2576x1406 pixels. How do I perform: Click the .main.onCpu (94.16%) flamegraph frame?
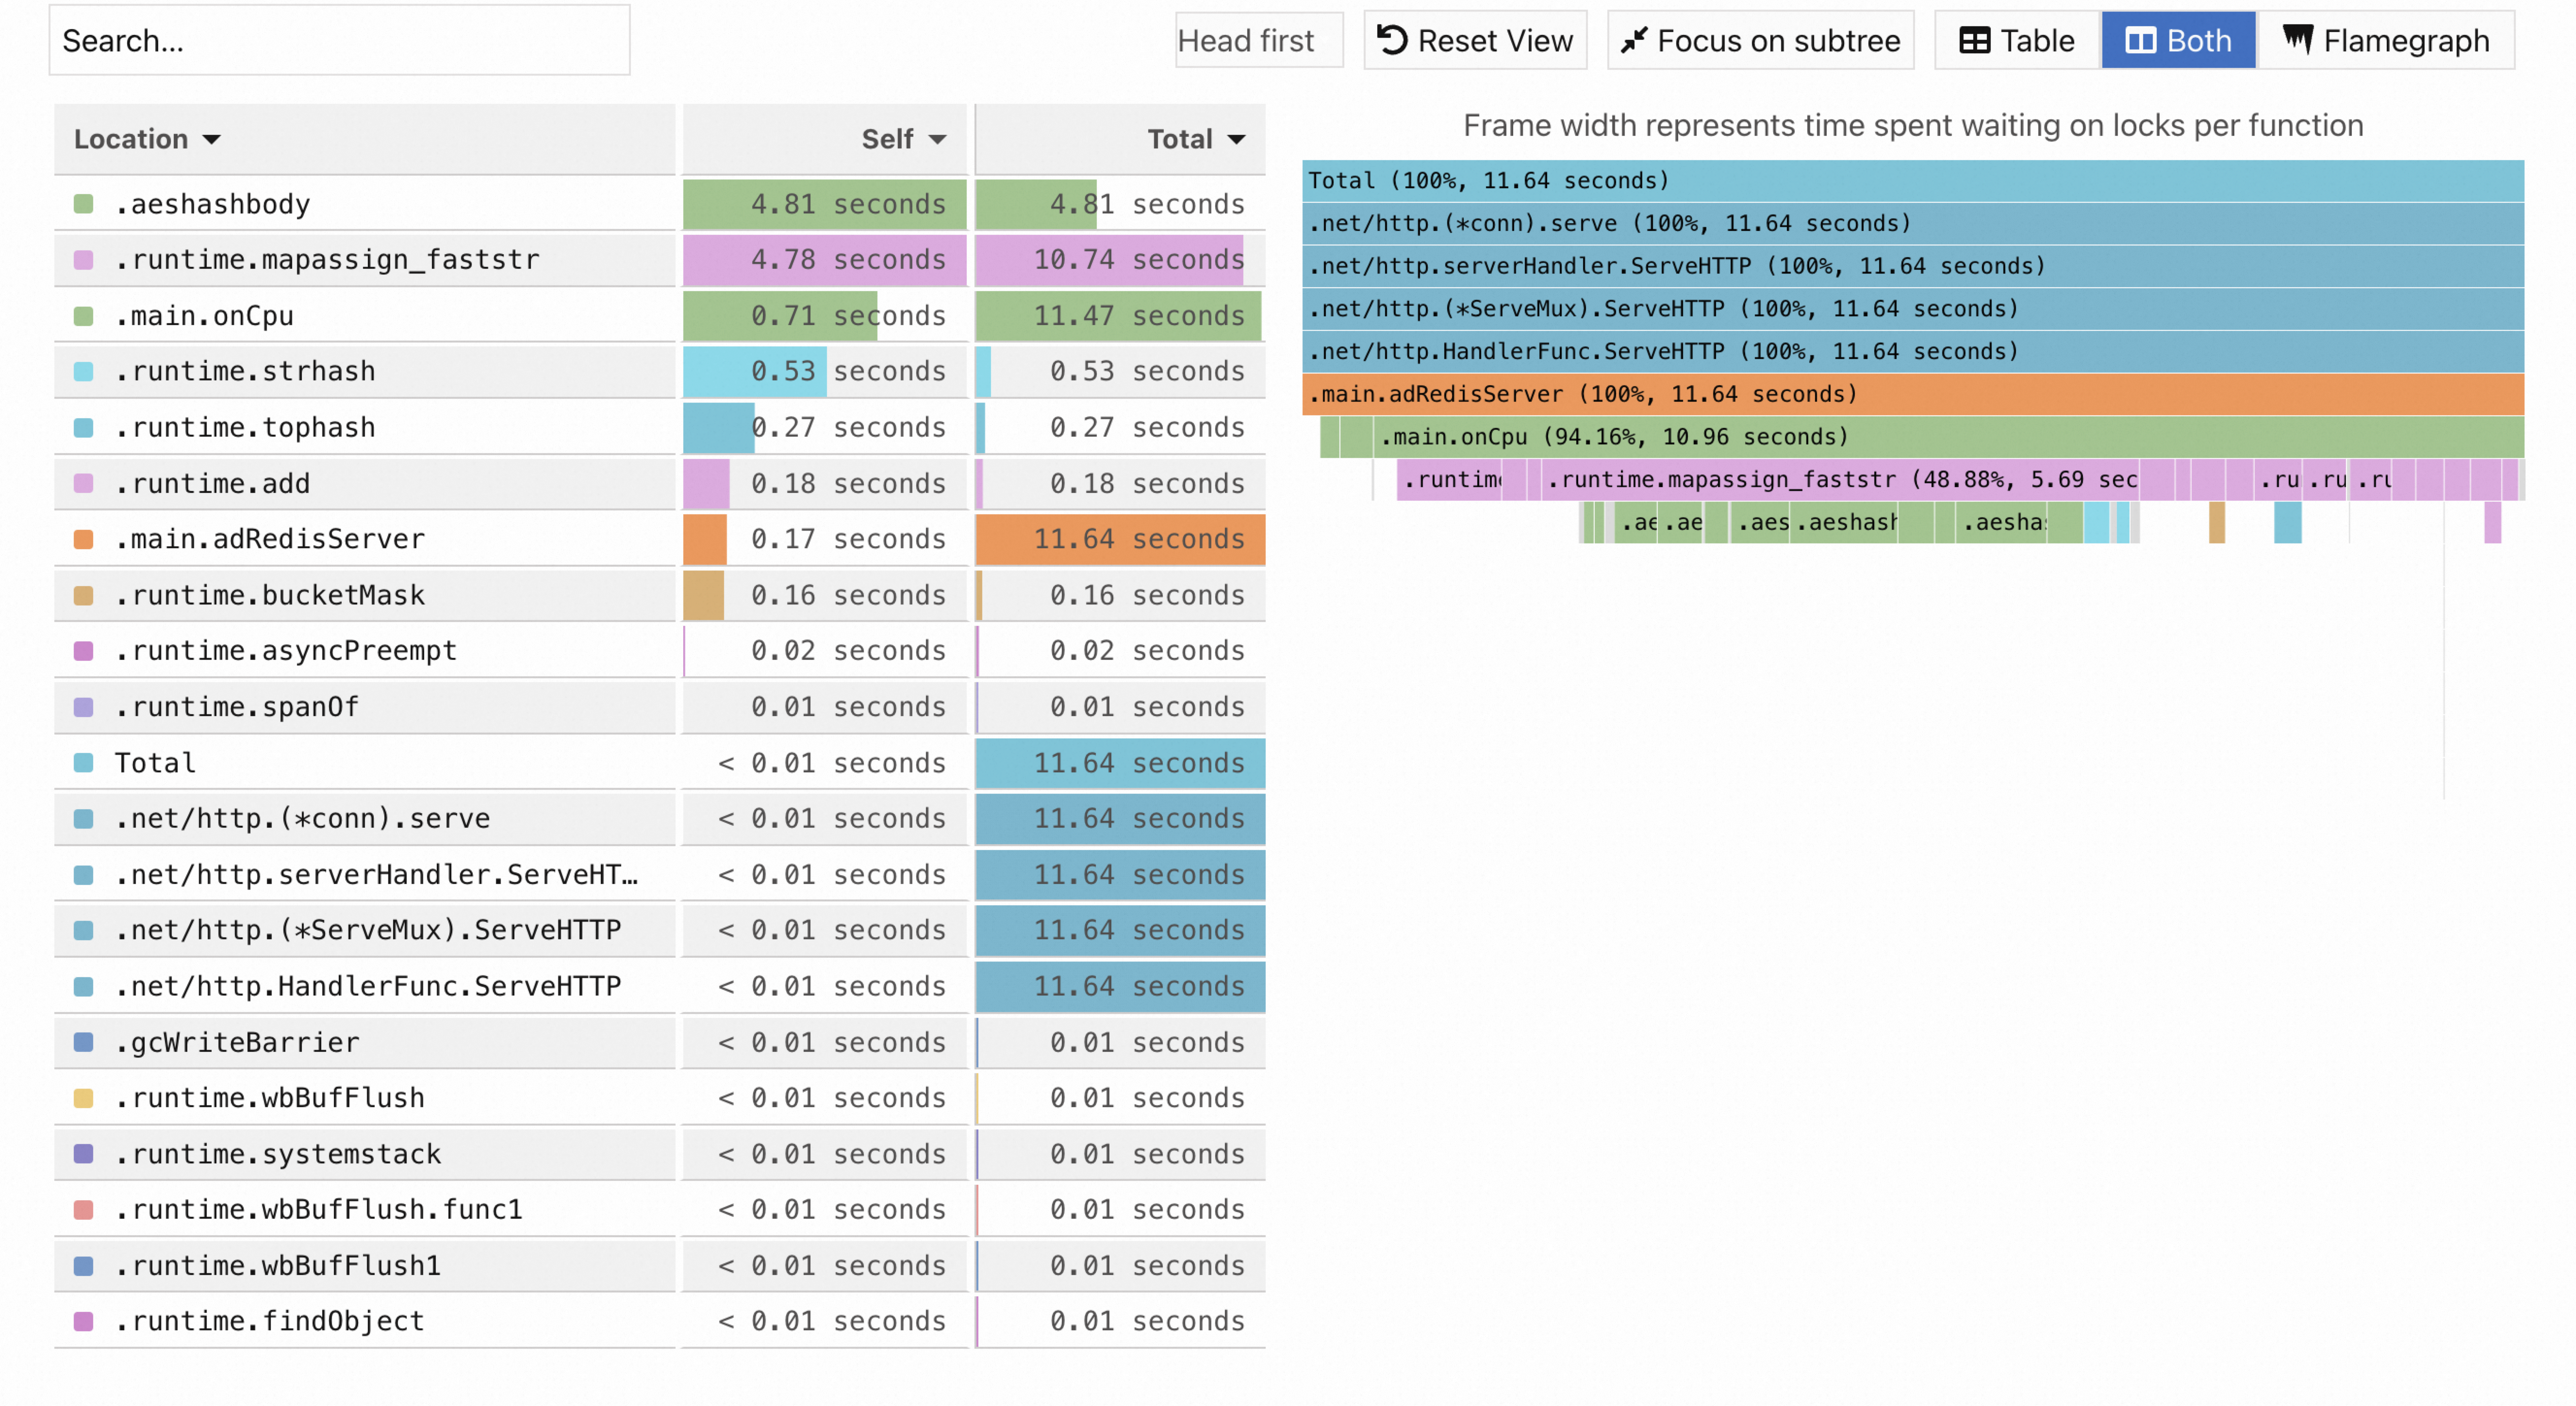pyautogui.click(x=1948, y=437)
